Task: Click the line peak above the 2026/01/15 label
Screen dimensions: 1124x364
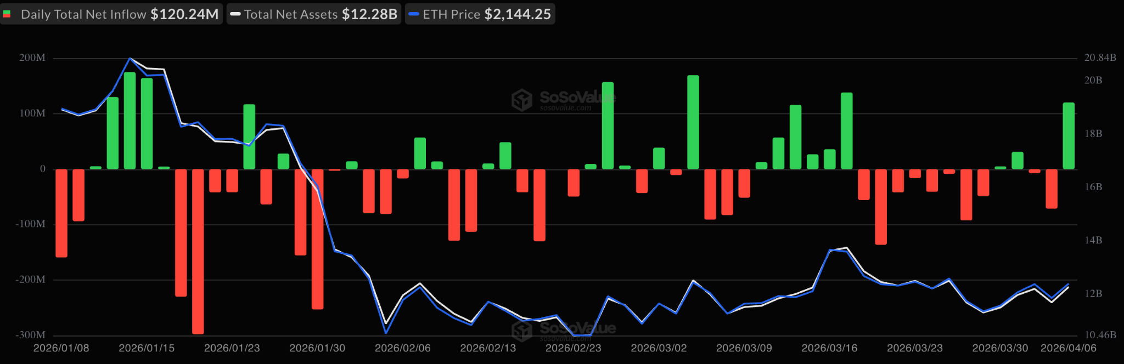Action: (130, 58)
